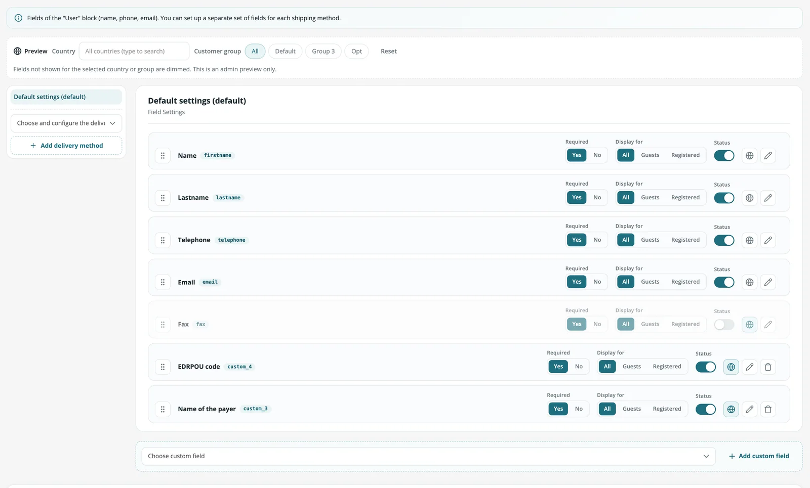Click drag handle of Name field row
The height and width of the screenshot is (488, 810).
point(163,156)
